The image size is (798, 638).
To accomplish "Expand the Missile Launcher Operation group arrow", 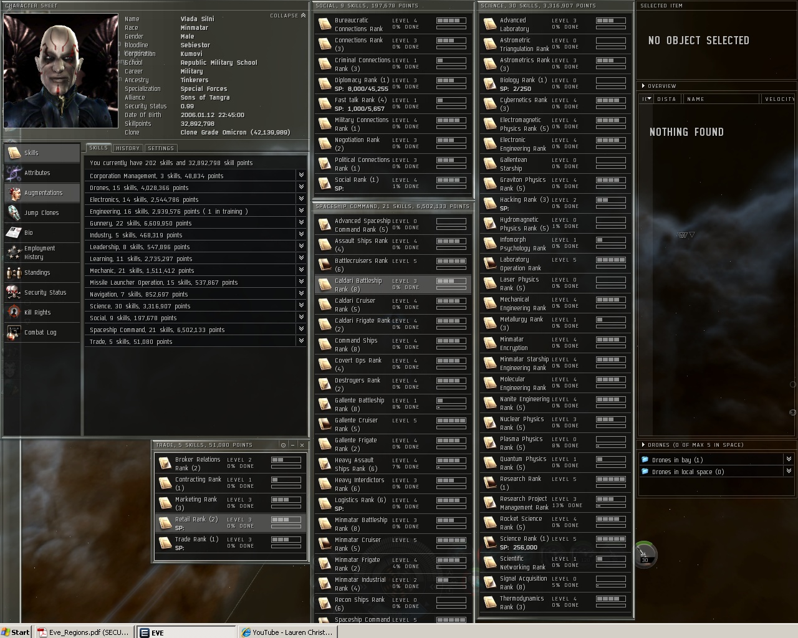I will point(301,282).
